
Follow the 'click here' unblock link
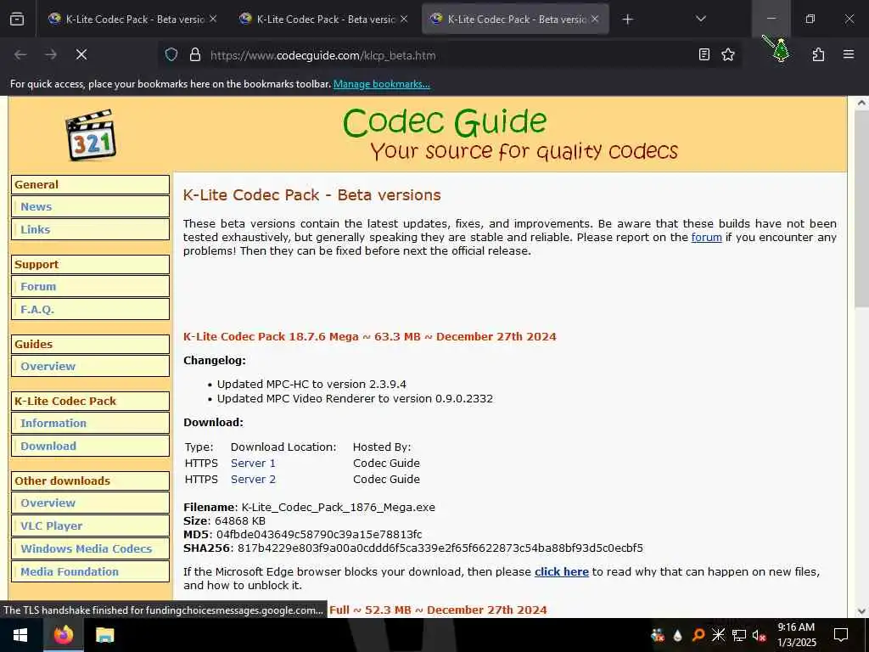562,571
